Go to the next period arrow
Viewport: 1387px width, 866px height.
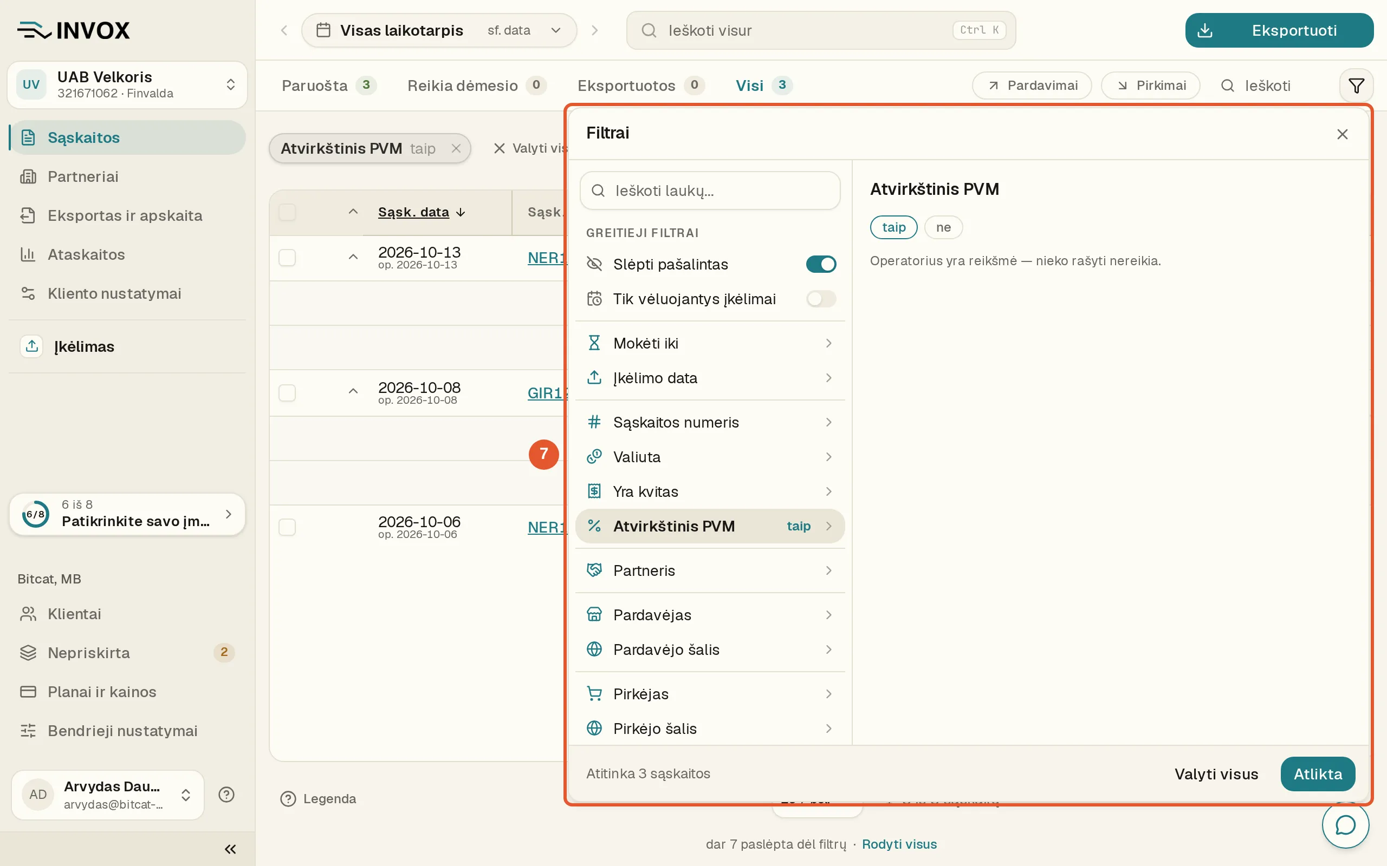click(594, 30)
